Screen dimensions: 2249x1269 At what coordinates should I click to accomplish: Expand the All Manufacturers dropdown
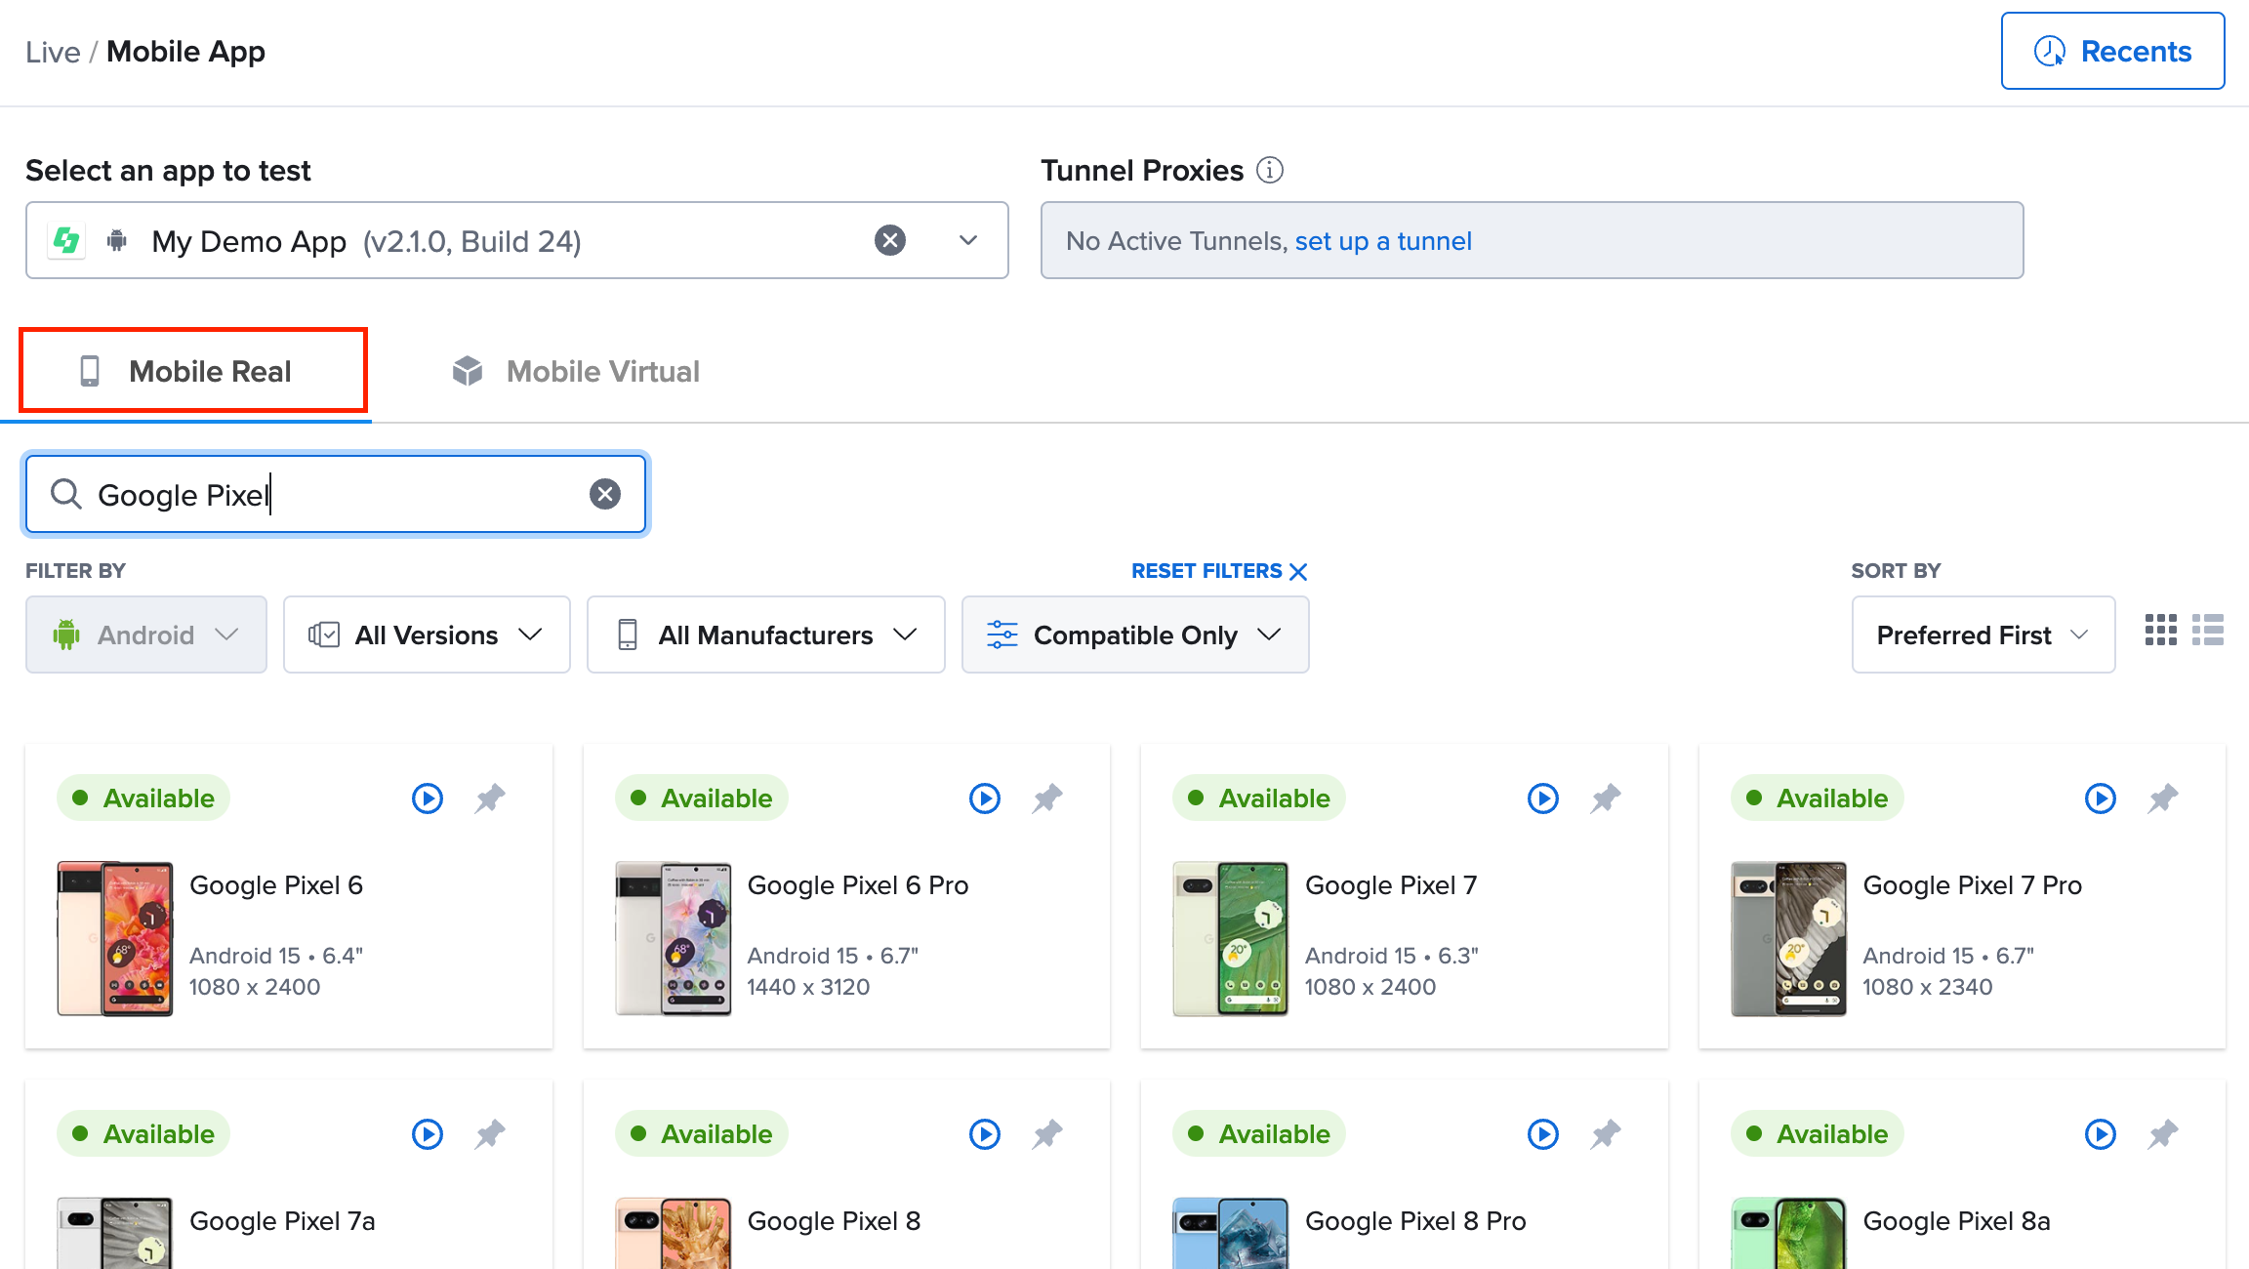[x=765, y=634]
